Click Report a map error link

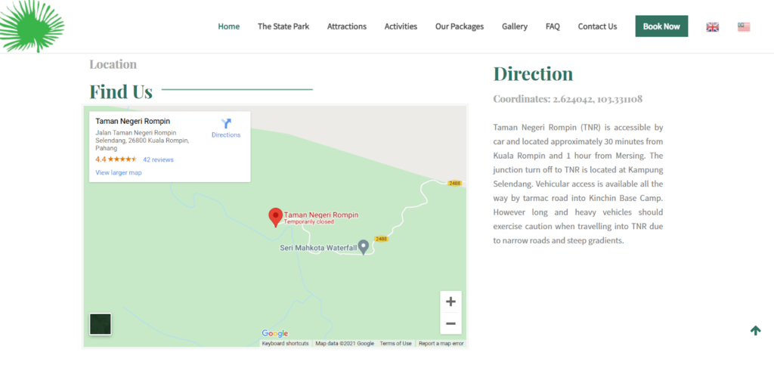pyautogui.click(x=441, y=344)
